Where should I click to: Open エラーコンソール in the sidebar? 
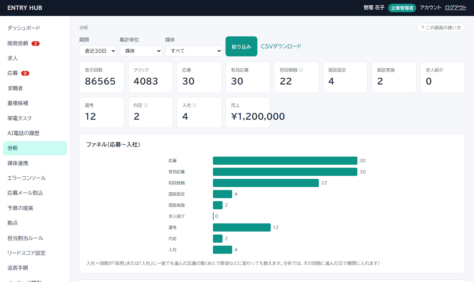[35, 178]
